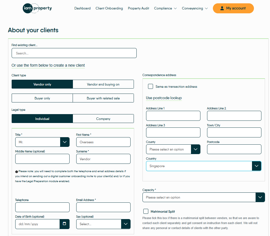The width and height of the screenshot is (270, 236).
Task: Expand the Compliance menu chevron
Action: [175, 8]
